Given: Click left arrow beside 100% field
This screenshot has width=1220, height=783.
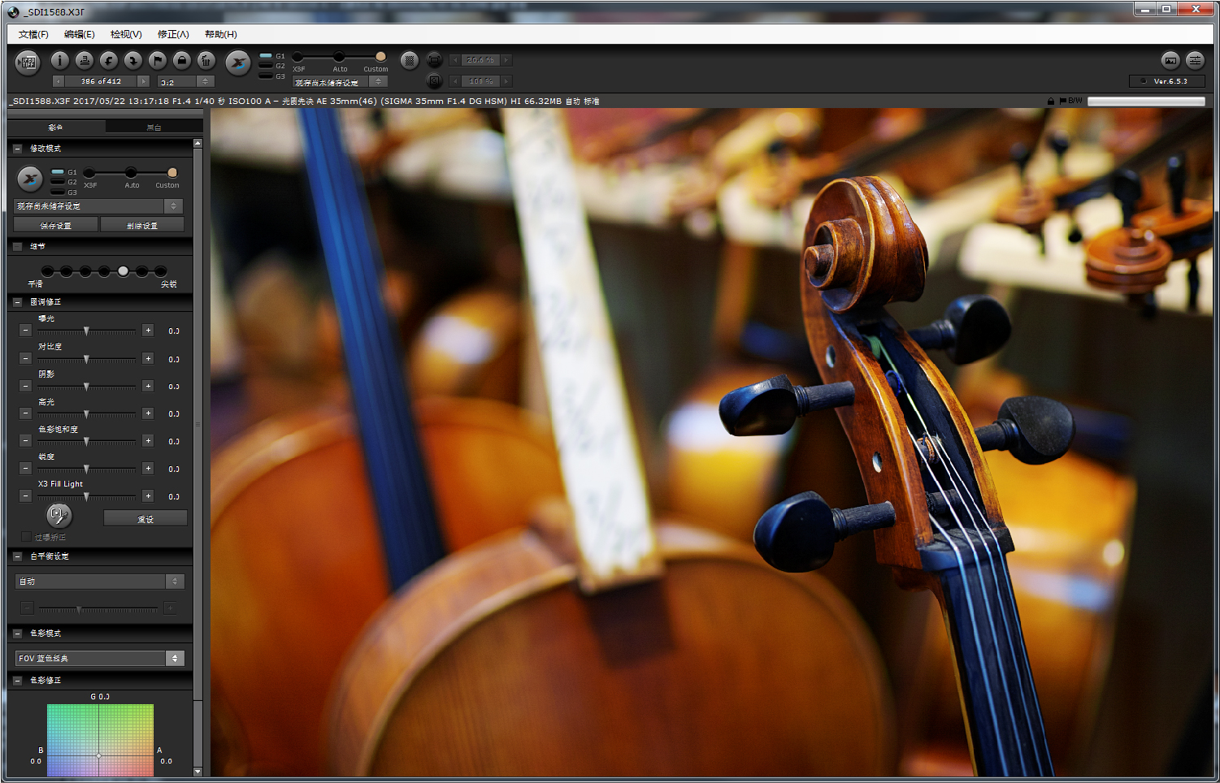Looking at the screenshot, I should 454,81.
